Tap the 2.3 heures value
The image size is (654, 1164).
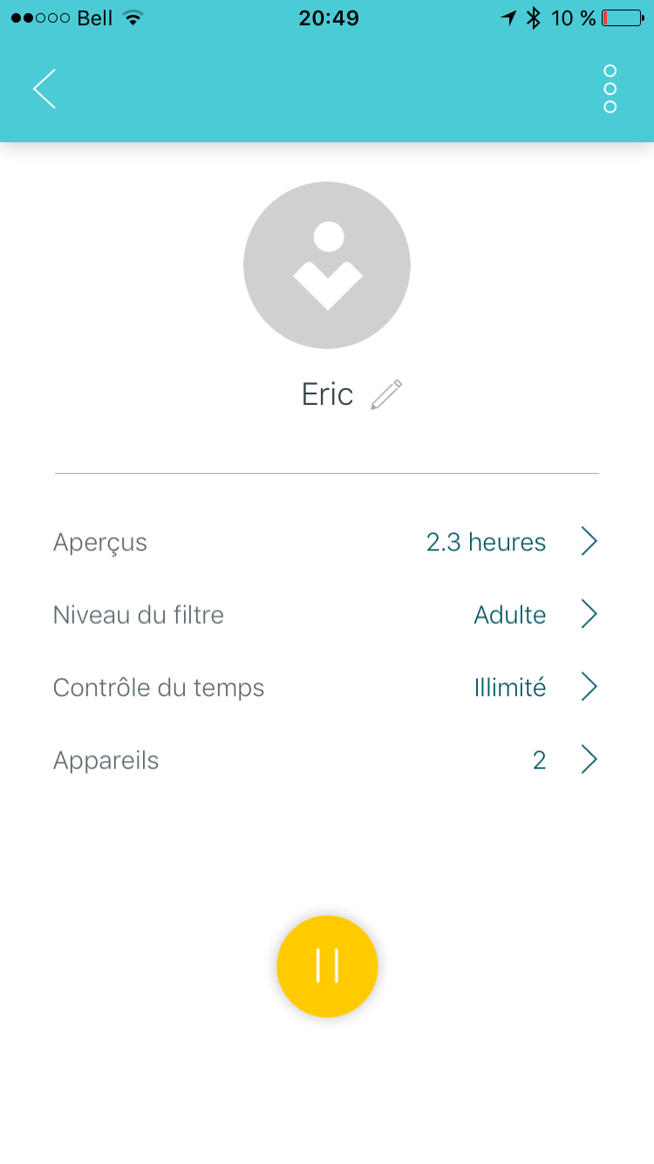pos(486,542)
